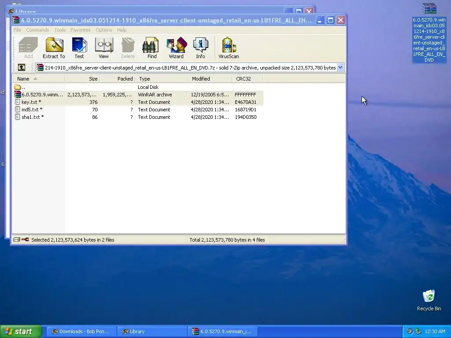
Task: Sort by the Type column header
Action: click(x=161, y=79)
